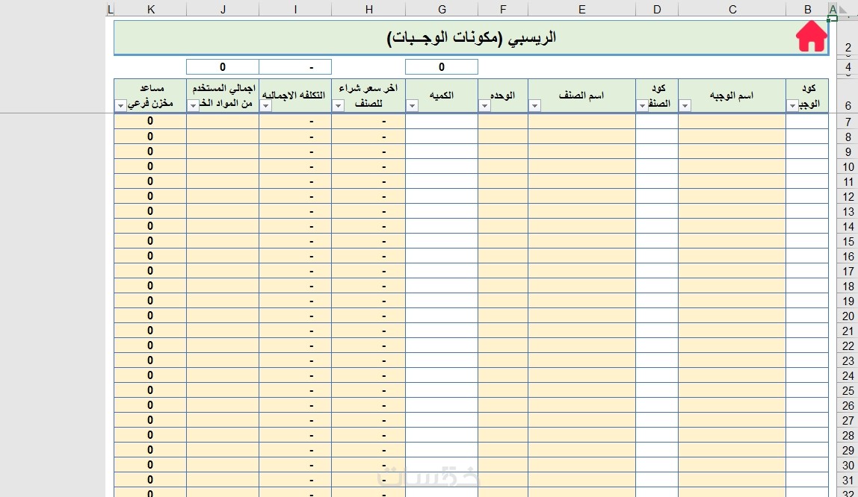The image size is (858, 497).
Task: Select column A header
Action: coord(833,9)
